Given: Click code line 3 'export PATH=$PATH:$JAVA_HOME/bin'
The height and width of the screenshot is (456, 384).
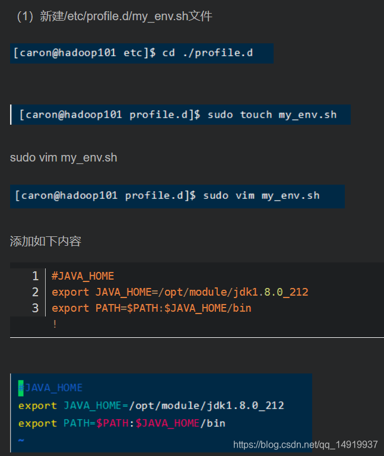Looking at the screenshot, I should (x=151, y=308).
